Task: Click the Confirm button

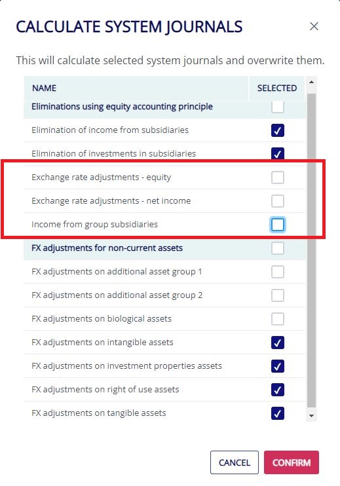Action: tap(292, 462)
